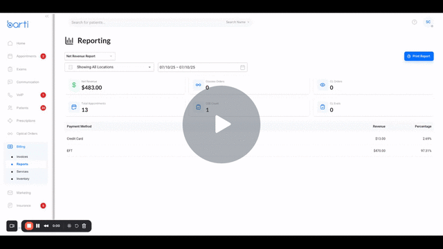The height and width of the screenshot is (249, 443).
Task: Click the Percentage column header
Action: click(x=423, y=127)
